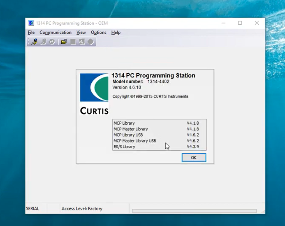Viewport: 285px width, 226px height.
Task: Open the Options menu
Action: click(99, 33)
